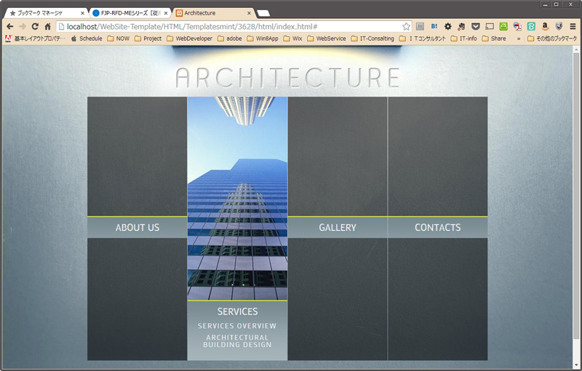Click the browser forward arrow
The image size is (582, 371).
pyautogui.click(x=23, y=26)
